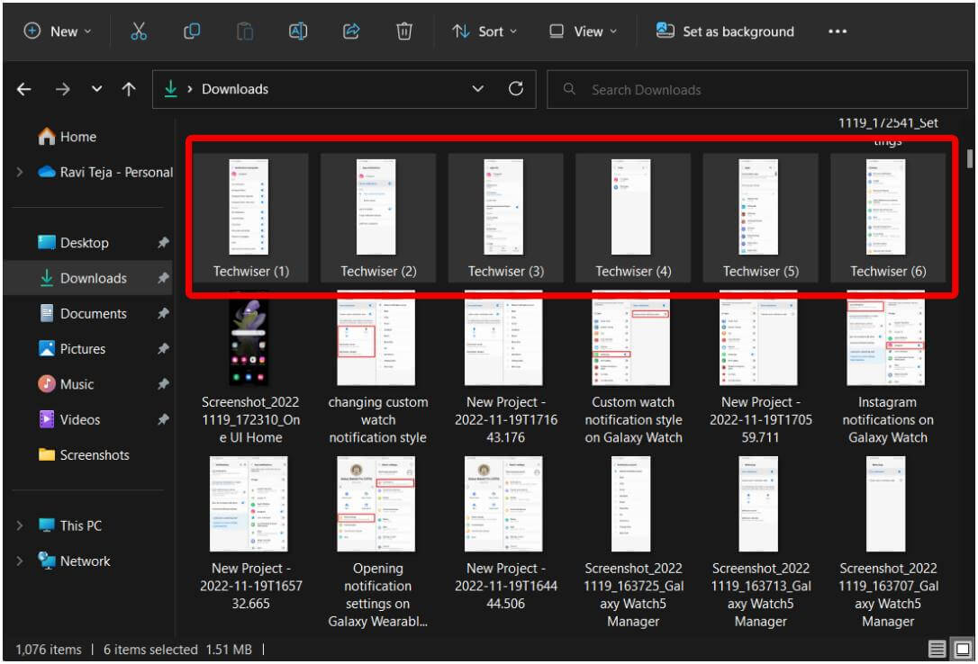Switch to large thumbnails view in status bar
The image size is (978, 664).
pos(963,649)
